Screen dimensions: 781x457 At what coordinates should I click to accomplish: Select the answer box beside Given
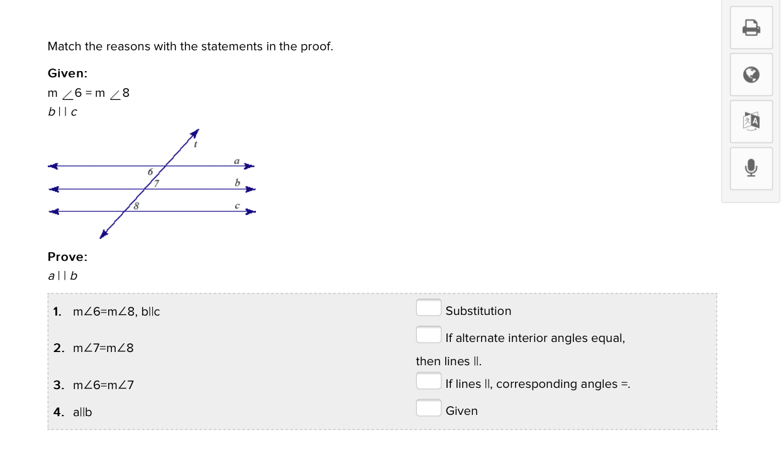click(x=428, y=408)
